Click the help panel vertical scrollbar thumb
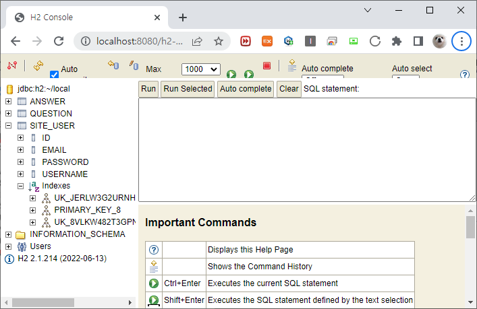 point(470,228)
